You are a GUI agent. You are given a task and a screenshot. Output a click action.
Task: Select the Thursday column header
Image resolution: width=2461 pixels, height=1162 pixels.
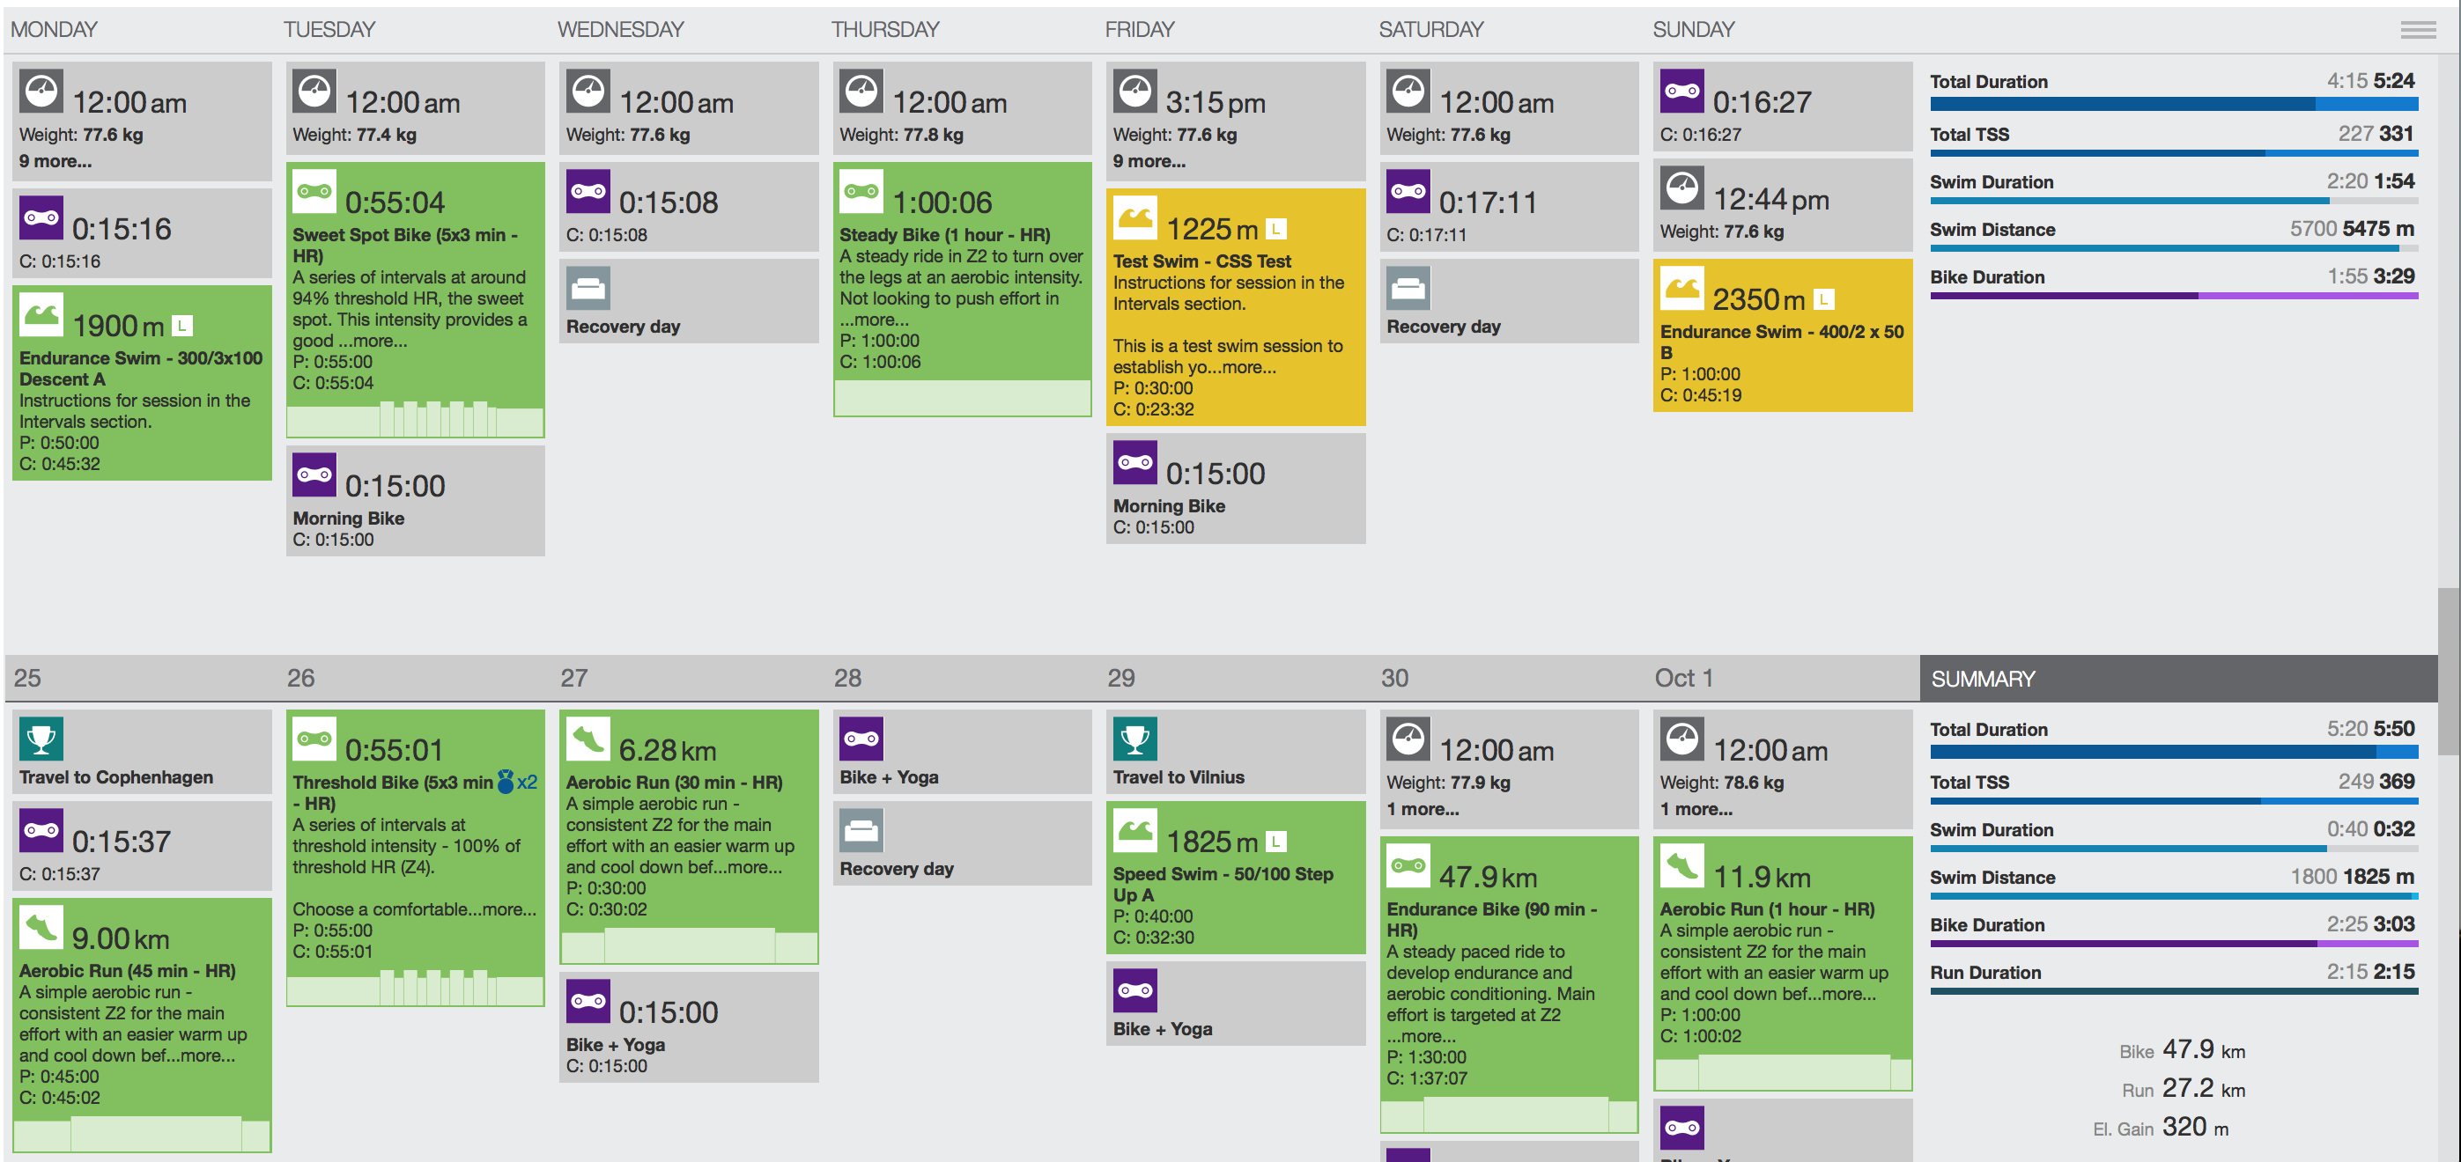pos(884,30)
